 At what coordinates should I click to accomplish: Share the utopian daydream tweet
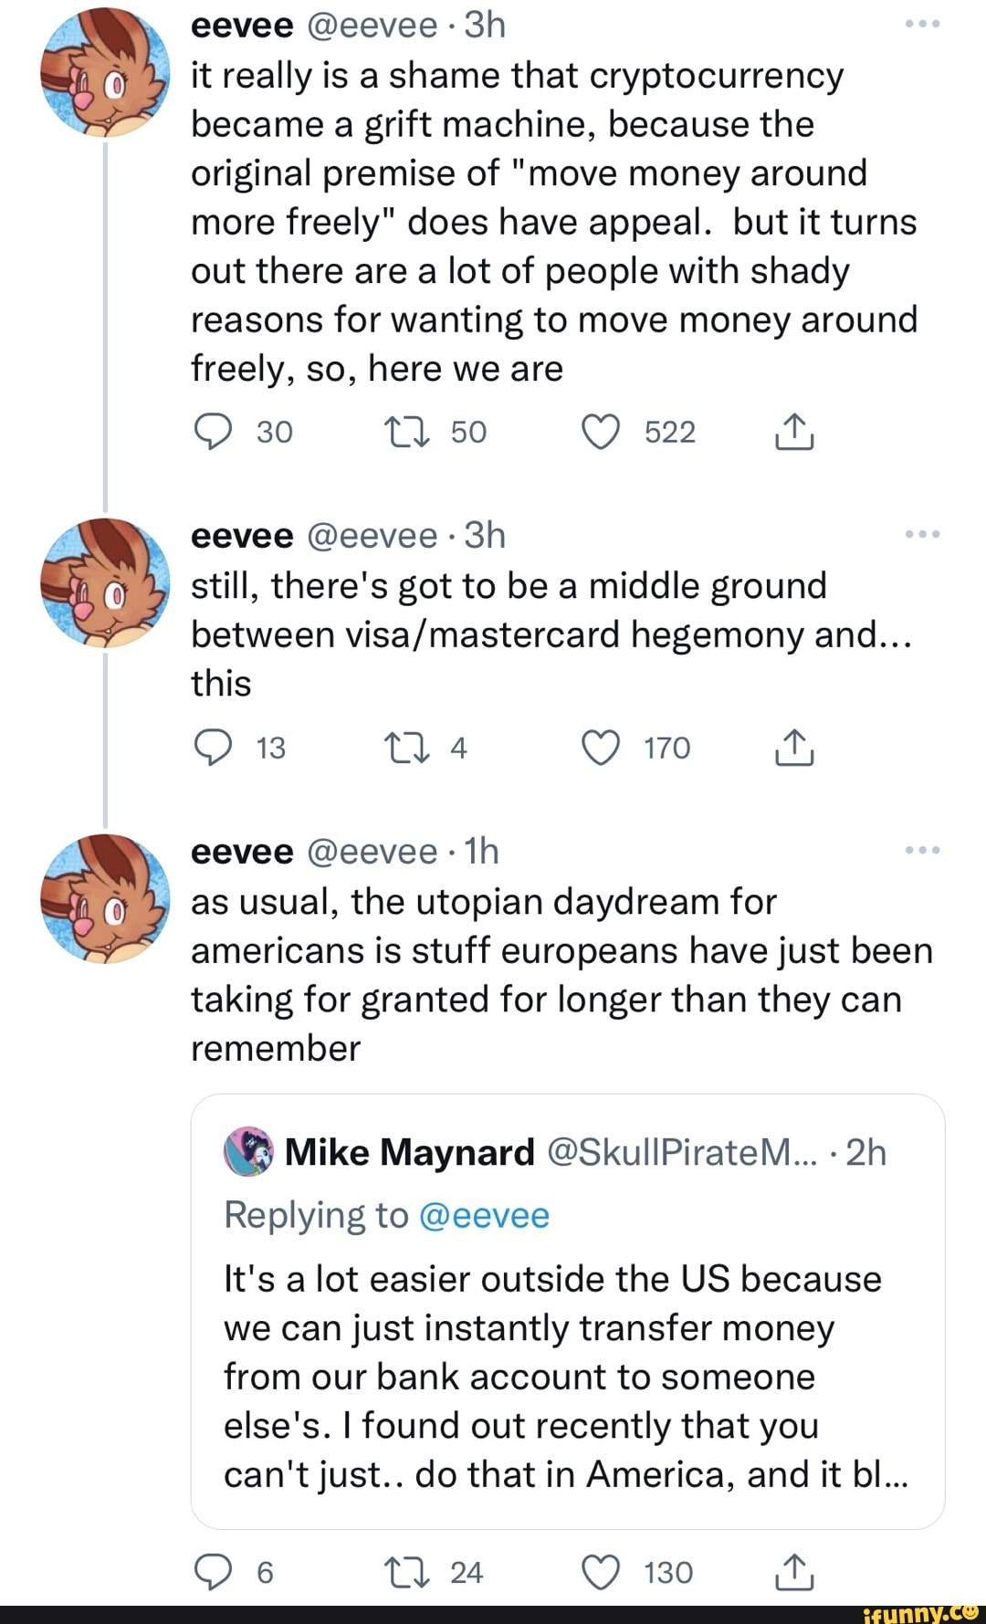pyautogui.click(x=797, y=1570)
